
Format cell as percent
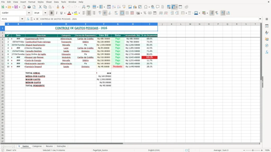coord(145,13)
